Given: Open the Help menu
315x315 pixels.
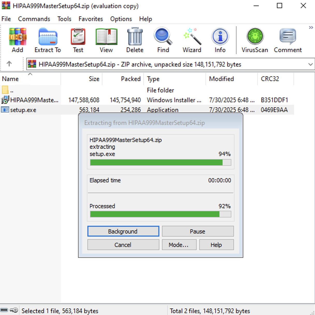Looking at the screenshot, I should [x=146, y=19].
